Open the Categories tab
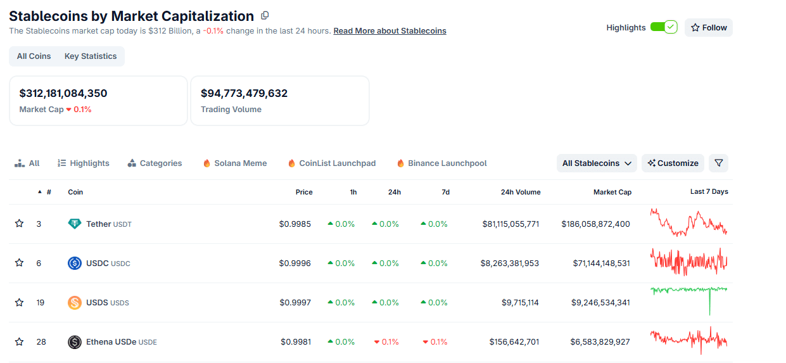Viewport: 786px width, 363px height. click(x=155, y=163)
